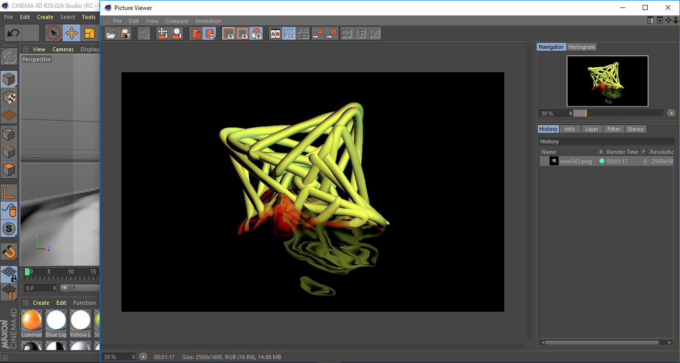Screen dimensions: 680x363
Task: Select the Luminar orange material swatch
Action: pos(32,324)
